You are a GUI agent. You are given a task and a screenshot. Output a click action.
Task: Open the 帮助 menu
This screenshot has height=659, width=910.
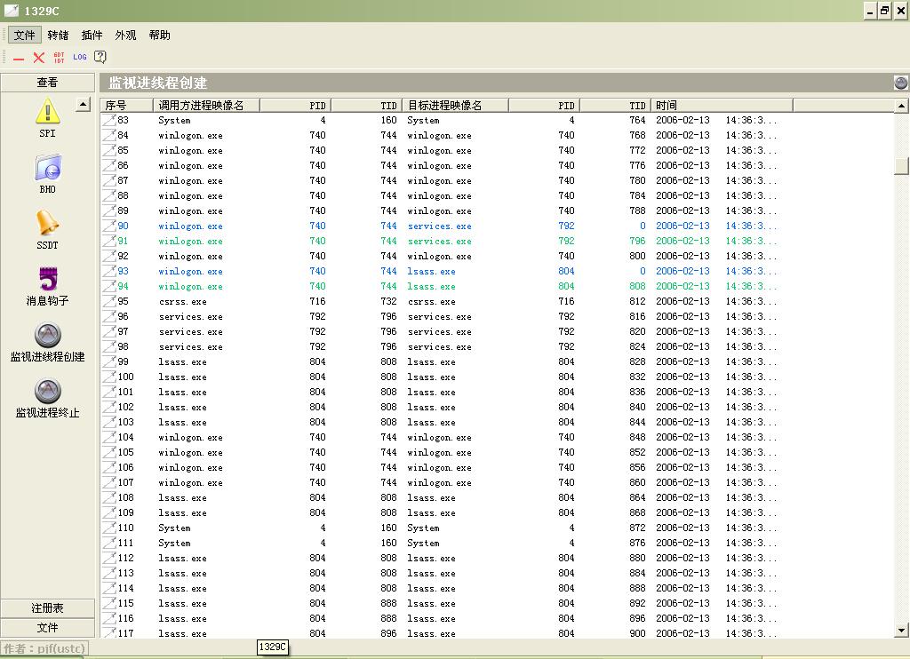coord(159,36)
